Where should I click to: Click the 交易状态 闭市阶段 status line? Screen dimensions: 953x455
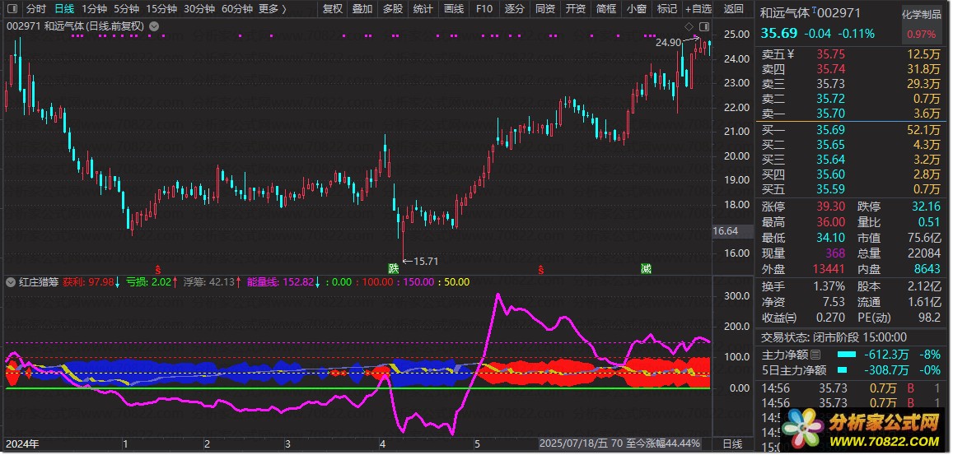pos(834,338)
